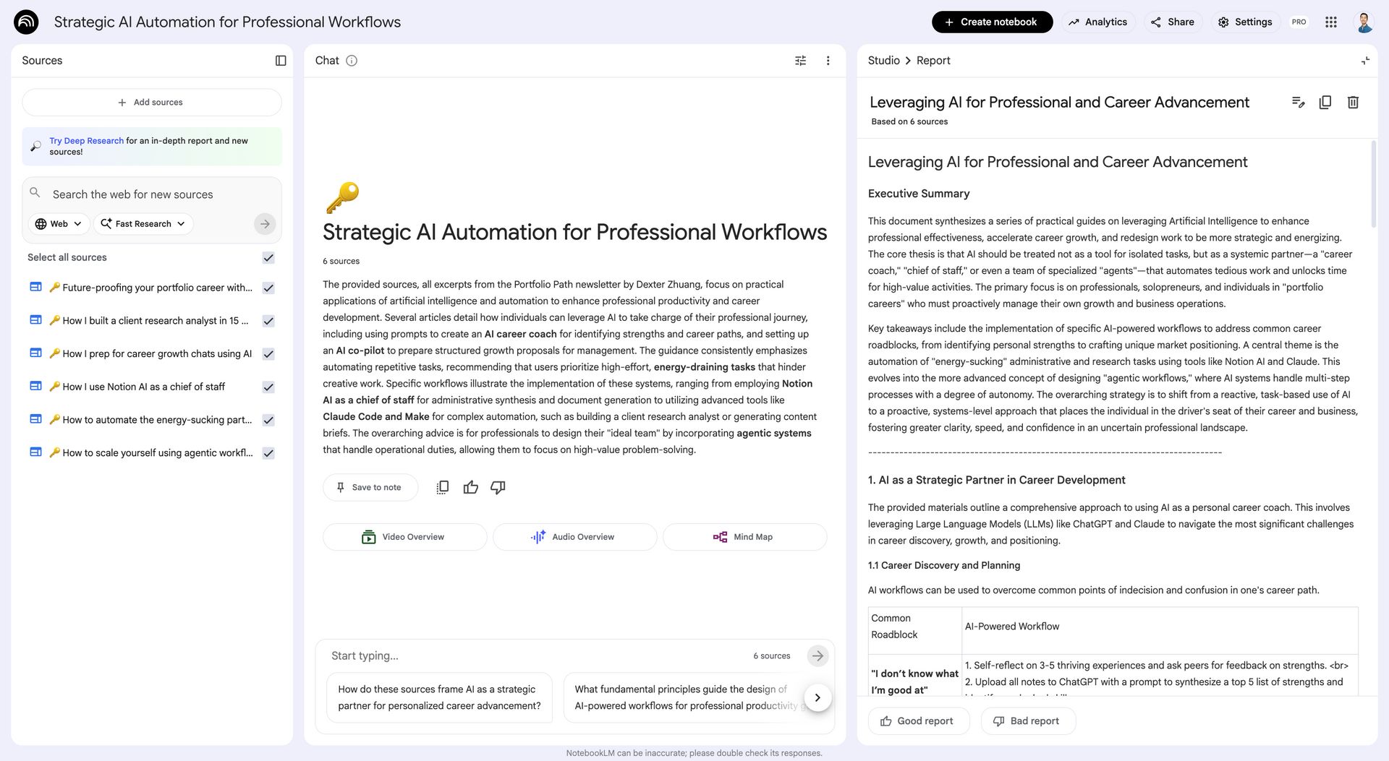The height and width of the screenshot is (761, 1389).
Task: Click the edit report icon
Action: tap(1298, 102)
